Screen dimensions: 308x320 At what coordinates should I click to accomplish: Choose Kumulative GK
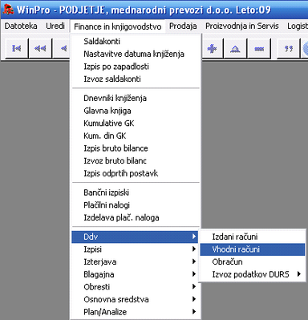point(136,124)
